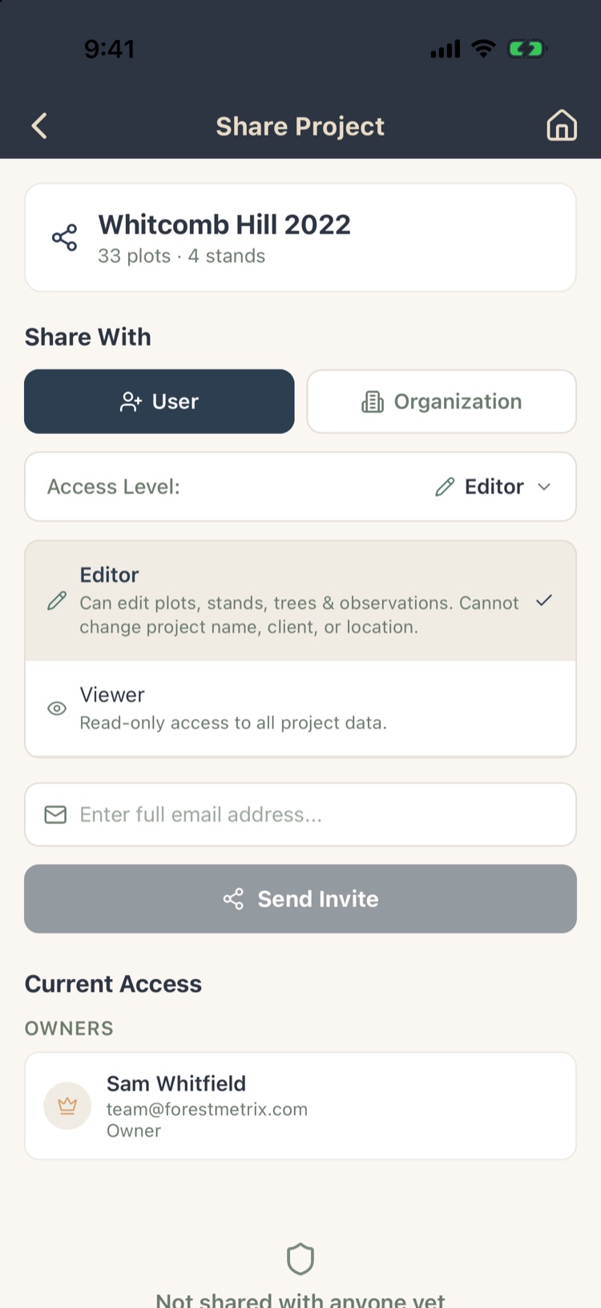Tap the Share With heading

[87, 337]
